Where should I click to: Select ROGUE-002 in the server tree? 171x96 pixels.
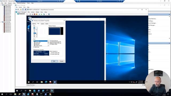point(8,8)
